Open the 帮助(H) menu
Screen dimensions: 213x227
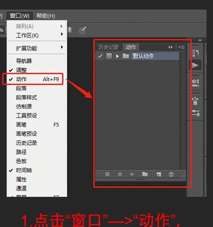click(x=46, y=16)
